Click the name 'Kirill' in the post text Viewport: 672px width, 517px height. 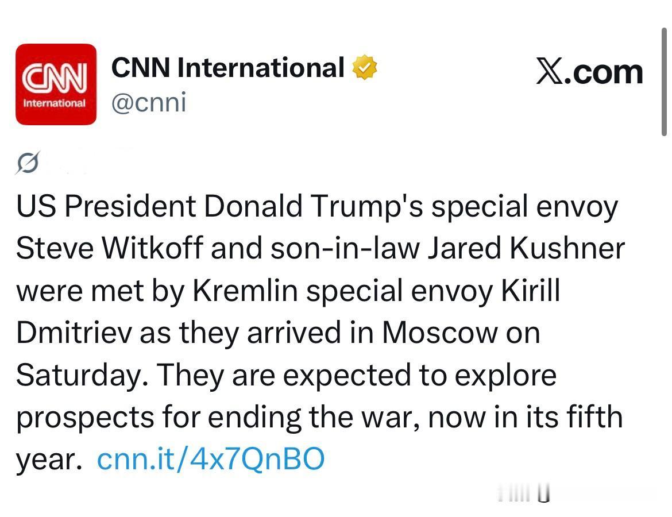(x=531, y=290)
